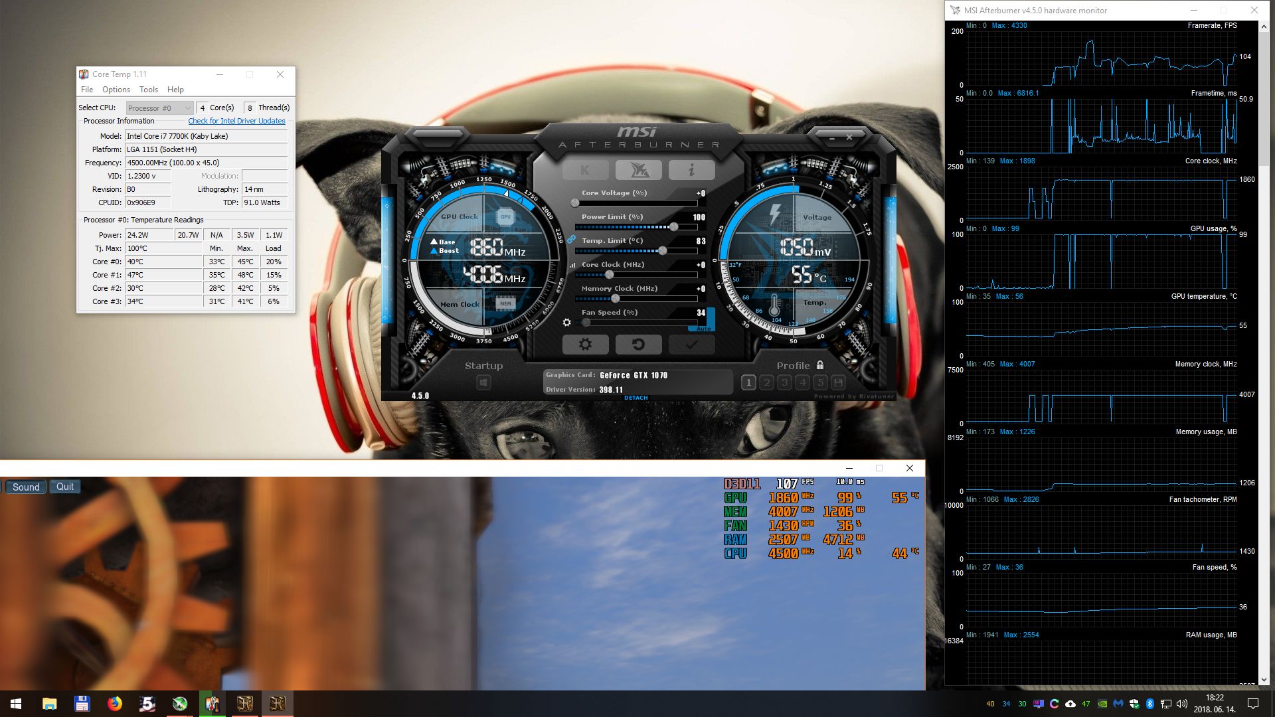Click the Check for Intel Driver Updates link
Image resolution: width=1275 pixels, height=717 pixels.
(236, 121)
